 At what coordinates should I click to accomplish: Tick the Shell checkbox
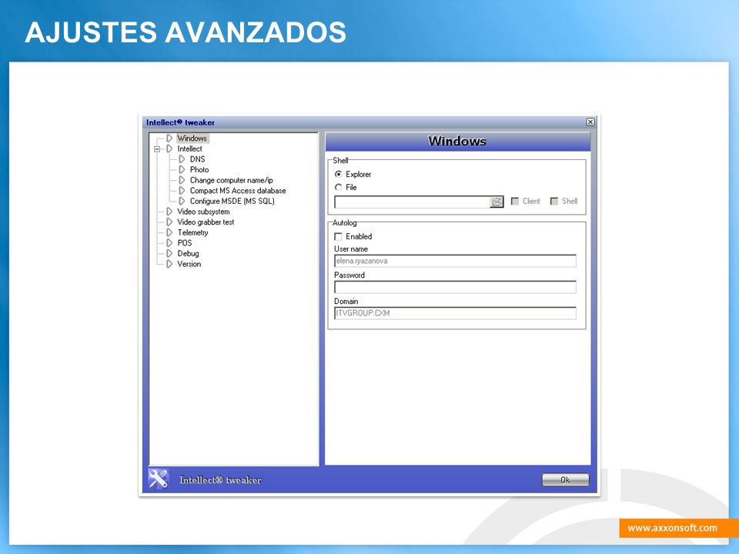click(554, 201)
